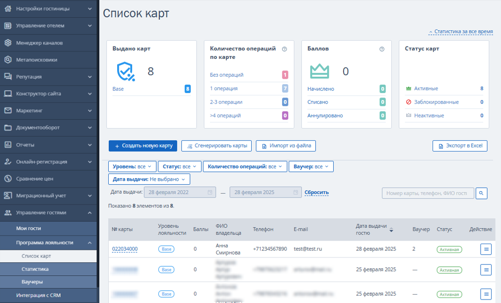Open the Статус: все filter dropdown

pyautogui.click(x=180, y=166)
